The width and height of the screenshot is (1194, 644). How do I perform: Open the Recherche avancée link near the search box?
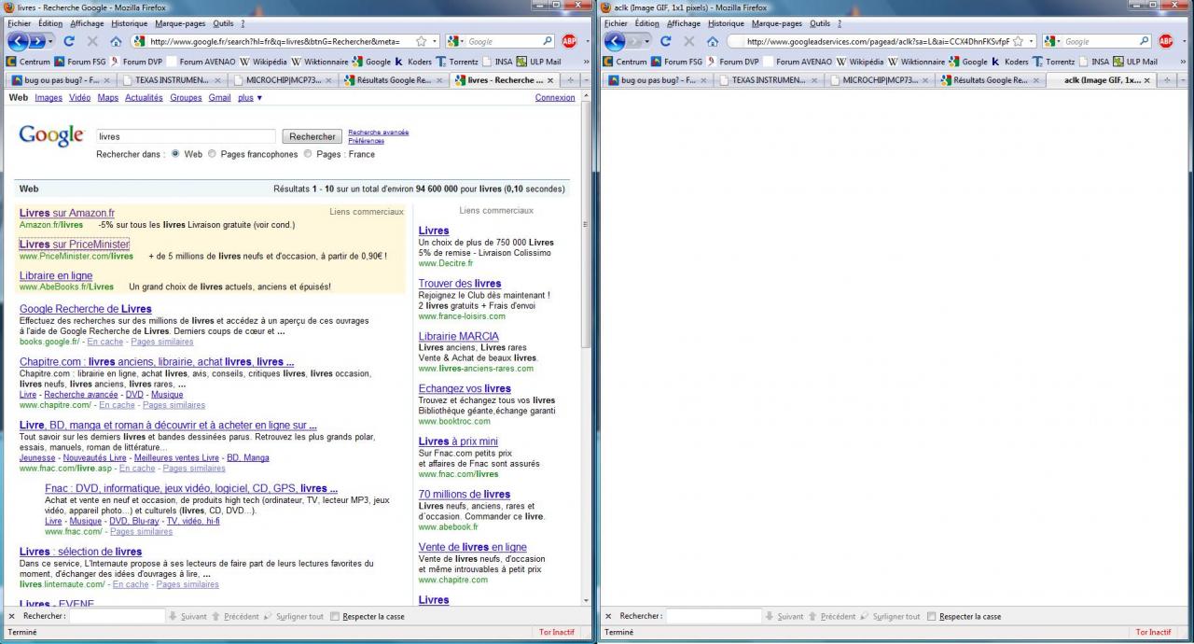click(378, 133)
